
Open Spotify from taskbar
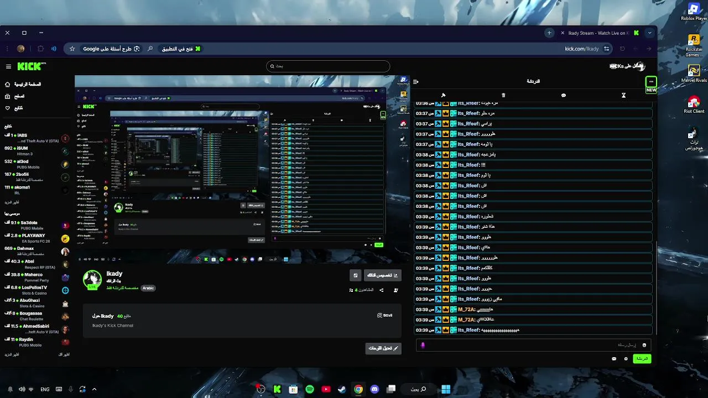point(310,389)
